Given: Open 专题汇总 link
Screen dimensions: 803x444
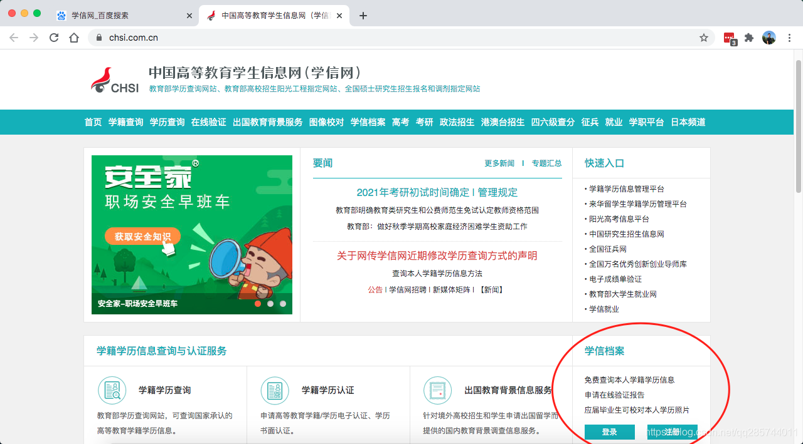Looking at the screenshot, I should click(546, 163).
